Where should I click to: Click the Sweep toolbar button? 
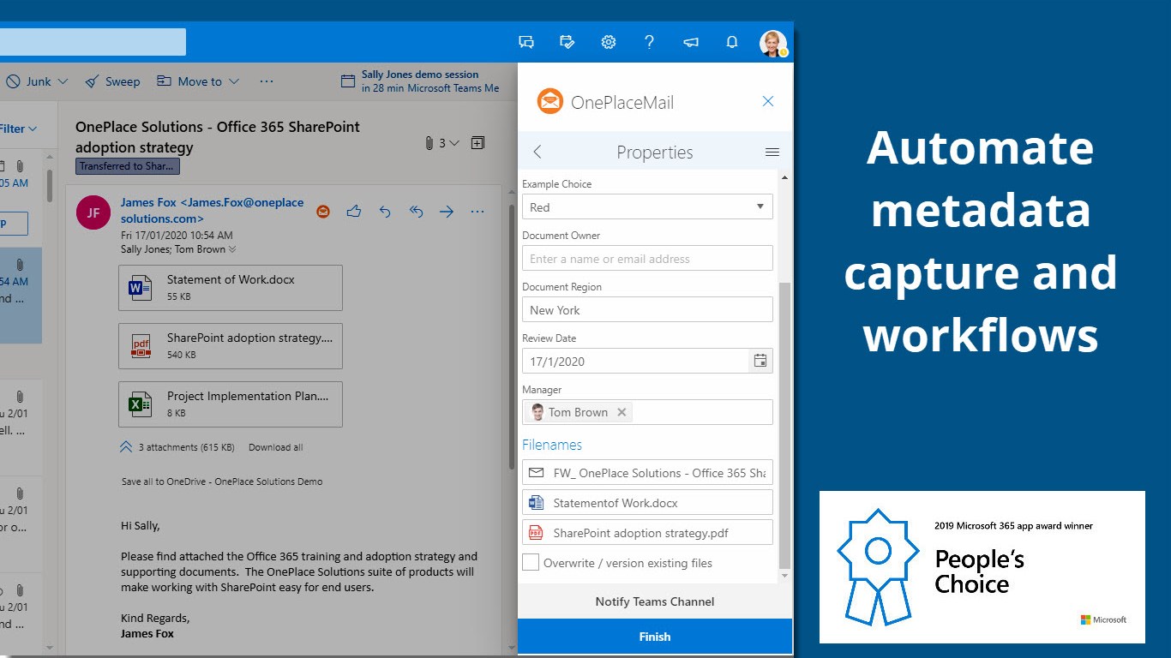[112, 81]
